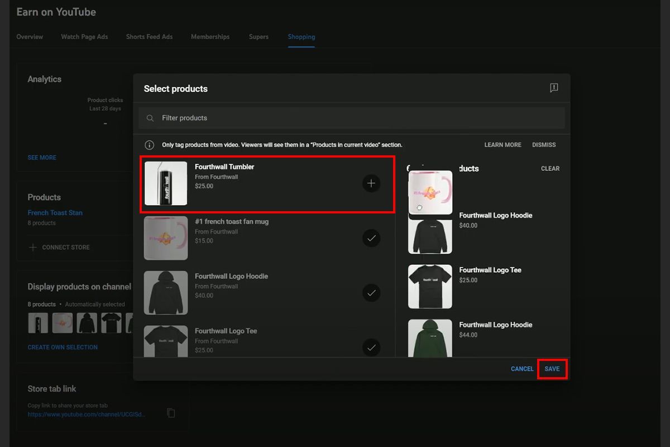This screenshot has height=447, width=670.
Task: Click 'Fourthwall Logo Tee' in selected products
Action: coord(490,270)
